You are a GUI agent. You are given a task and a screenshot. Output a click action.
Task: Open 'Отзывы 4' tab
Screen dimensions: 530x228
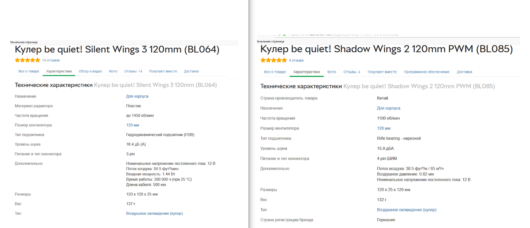352,72
